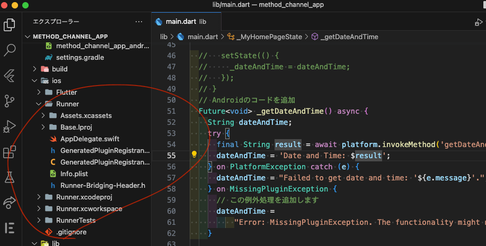The width and height of the screenshot is (486, 246).
Task: Open the method_channel_app_andr... file
Action: (x=103, y=46)
